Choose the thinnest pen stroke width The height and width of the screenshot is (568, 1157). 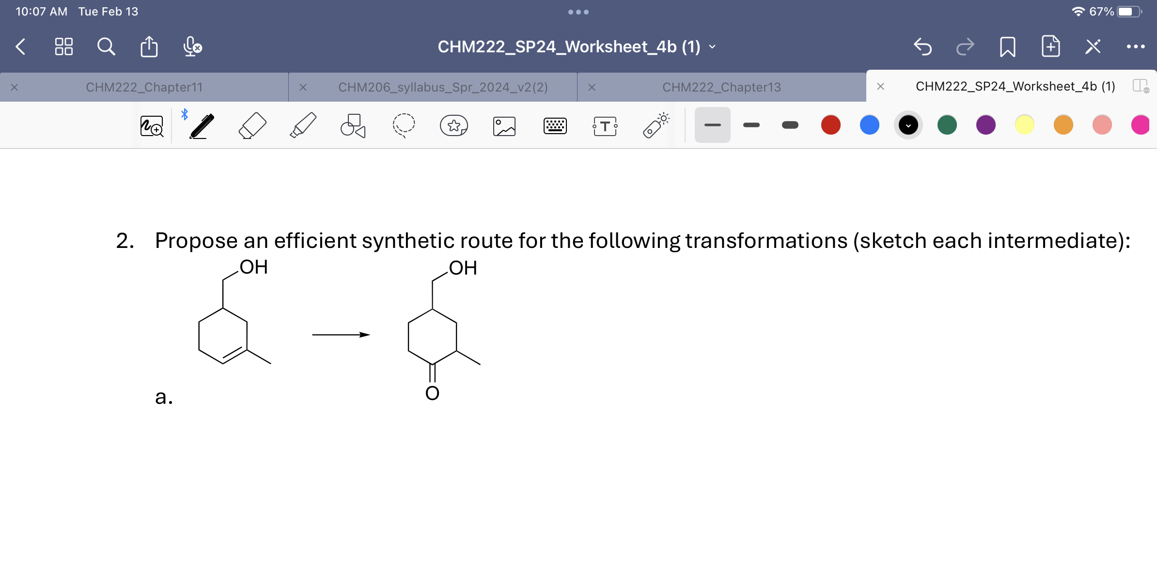pos(713,125)
